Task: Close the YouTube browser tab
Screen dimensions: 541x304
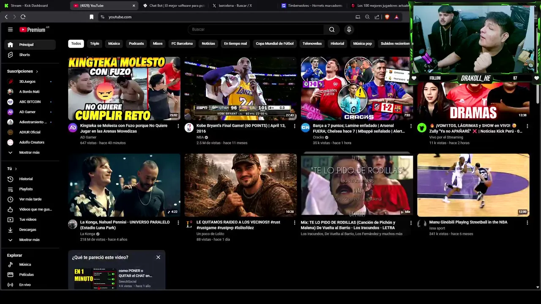Action: 134,5
